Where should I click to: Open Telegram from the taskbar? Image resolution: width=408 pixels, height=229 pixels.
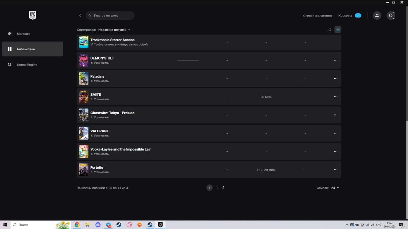108,225
